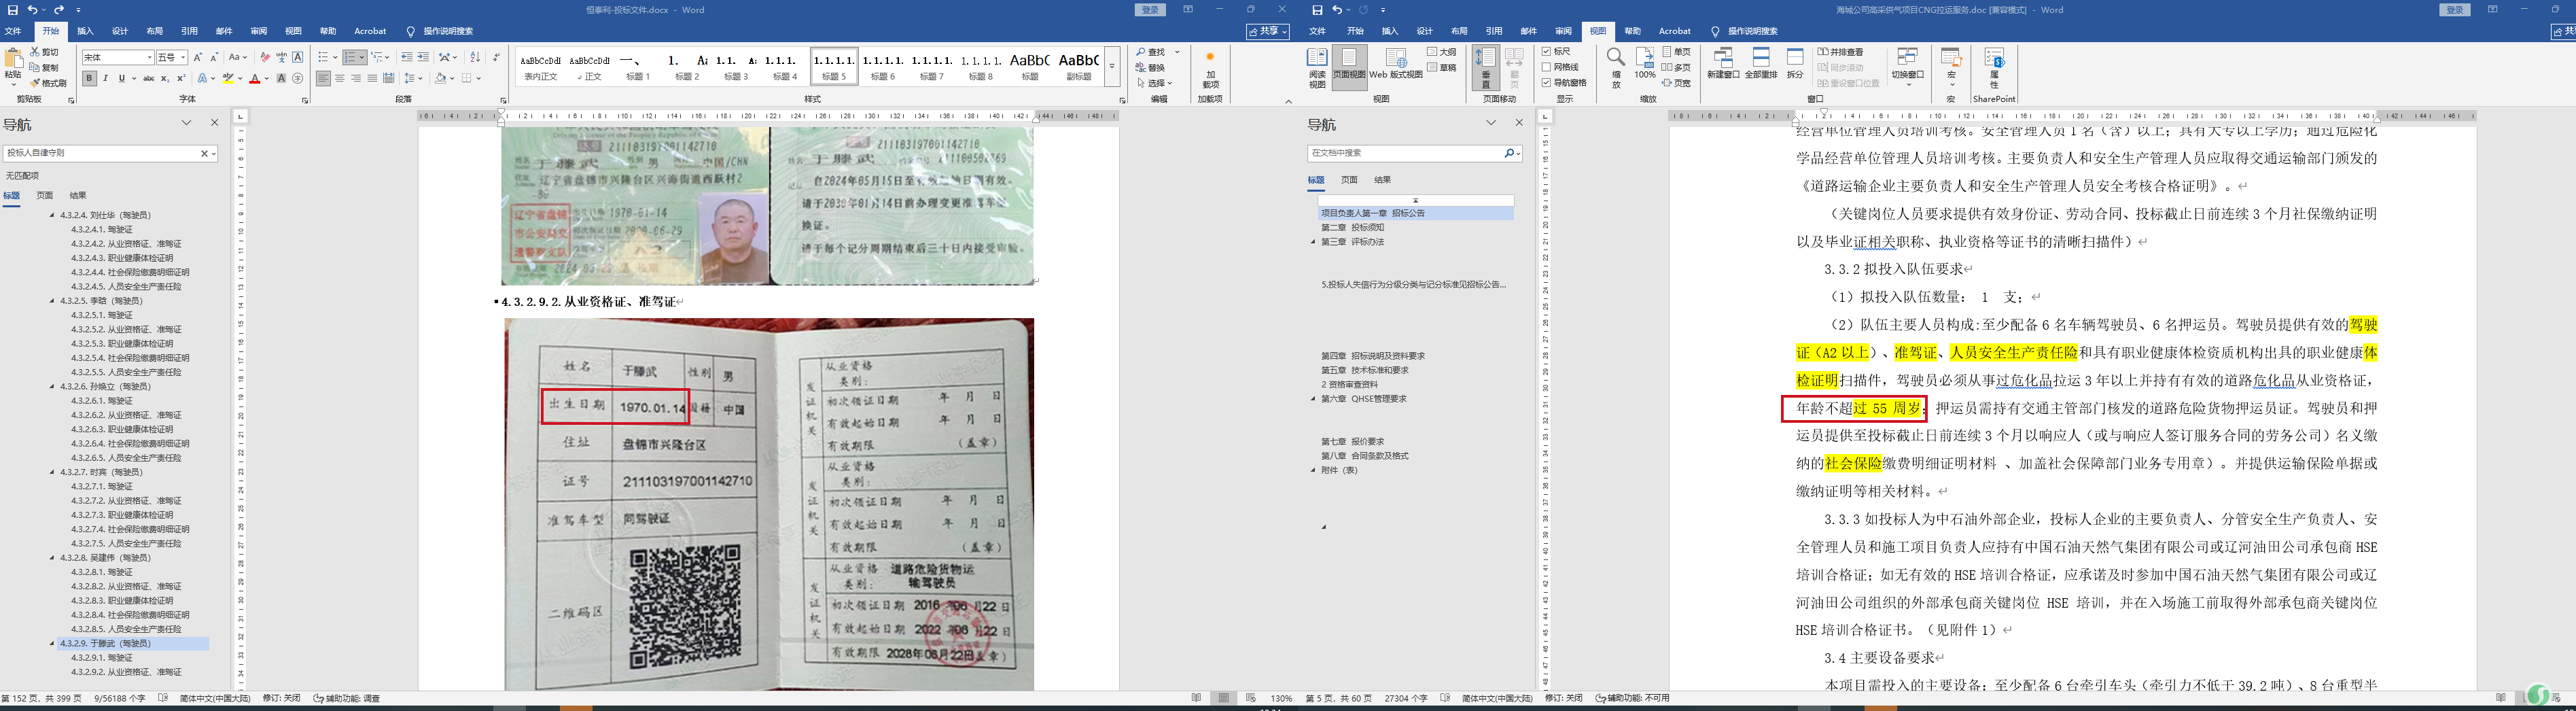2576x711 pixels.
Task: Align paragraph text right
Action: (356, 78)
